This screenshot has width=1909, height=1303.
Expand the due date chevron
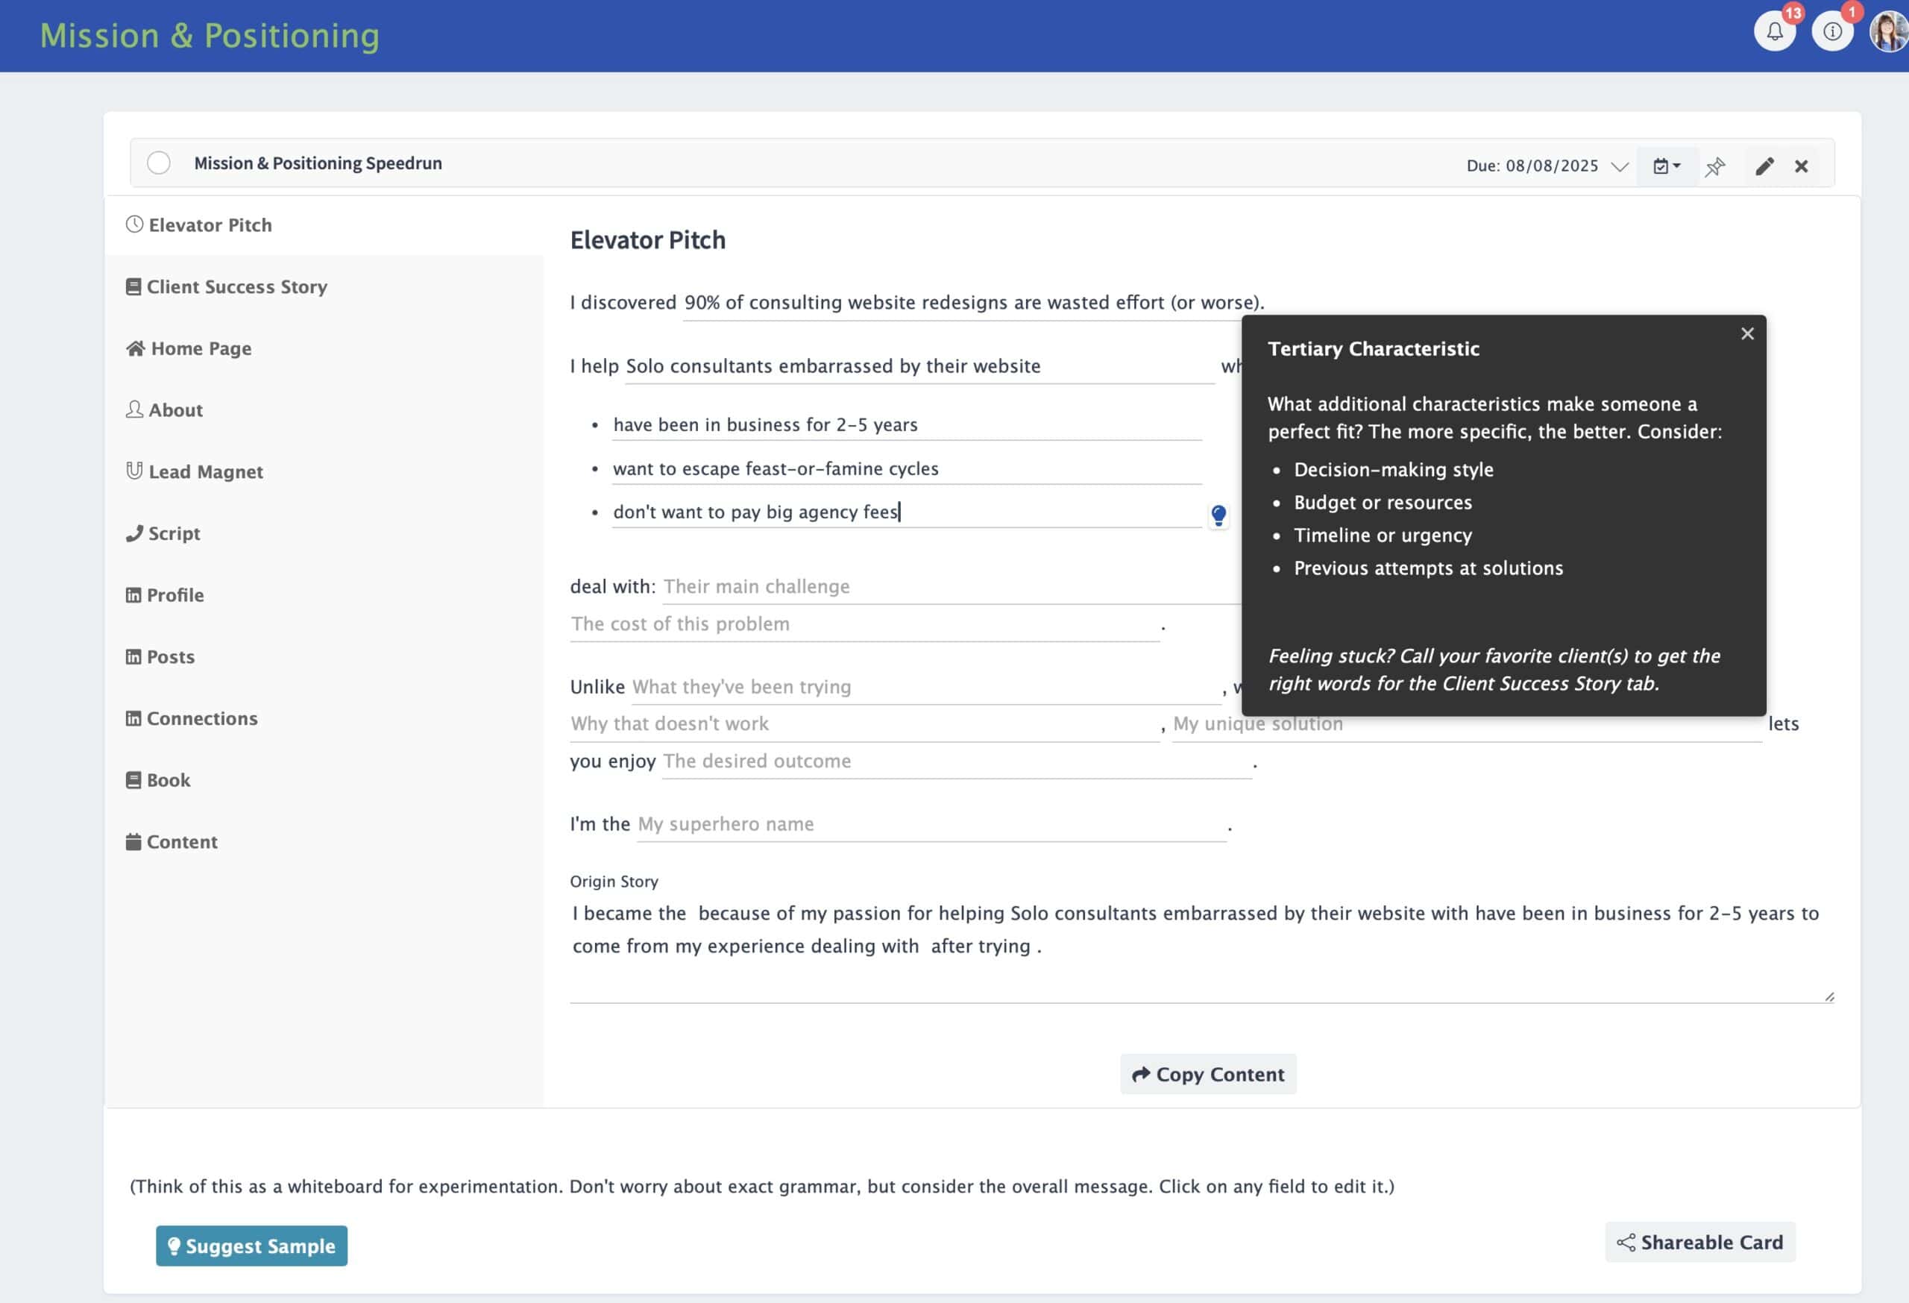1619,167
